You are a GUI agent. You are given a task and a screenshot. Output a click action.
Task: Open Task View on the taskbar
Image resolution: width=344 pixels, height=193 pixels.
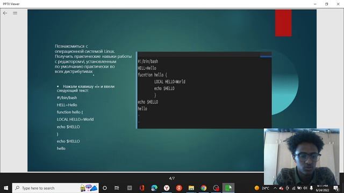(117, 188)
